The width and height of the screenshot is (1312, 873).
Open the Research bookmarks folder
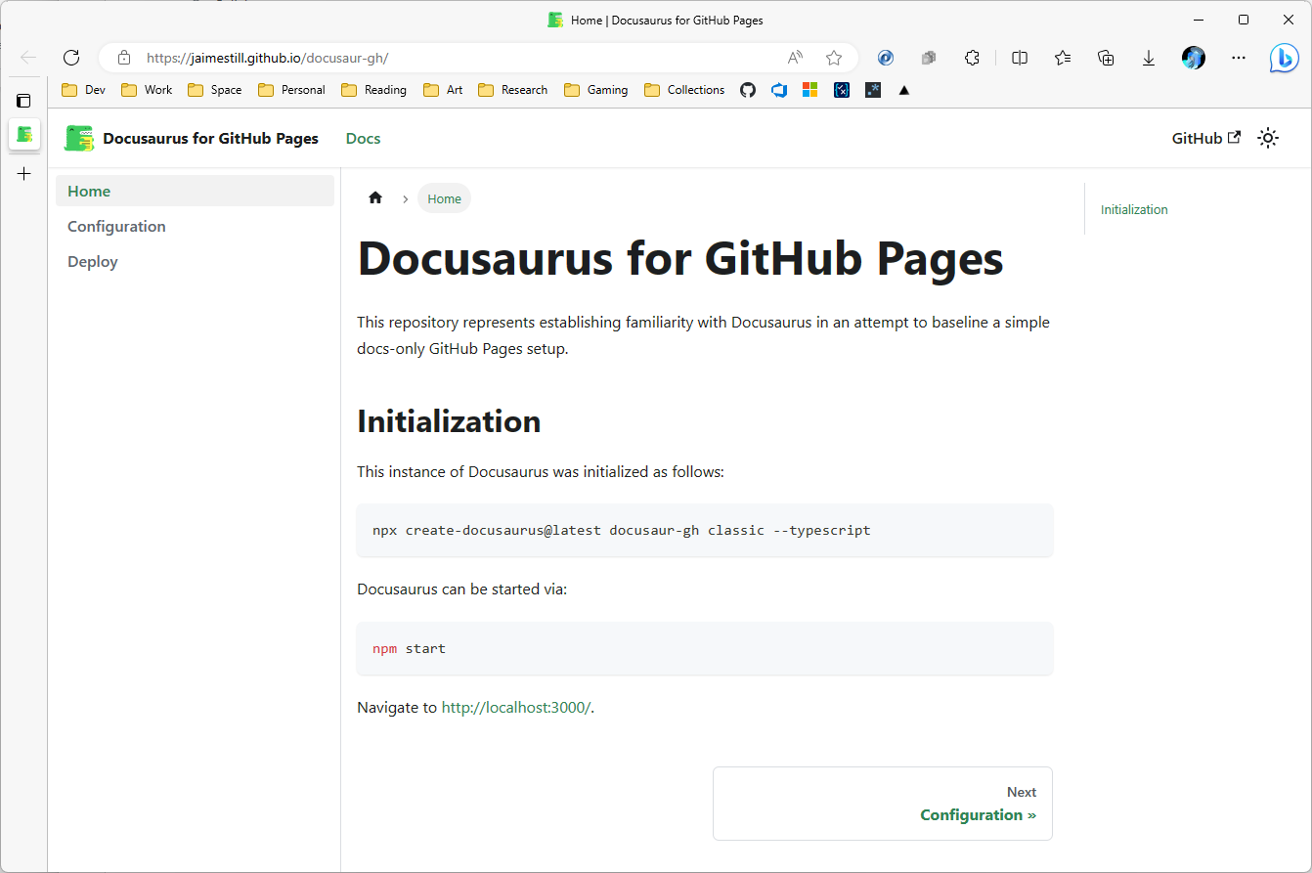[512, 90]
